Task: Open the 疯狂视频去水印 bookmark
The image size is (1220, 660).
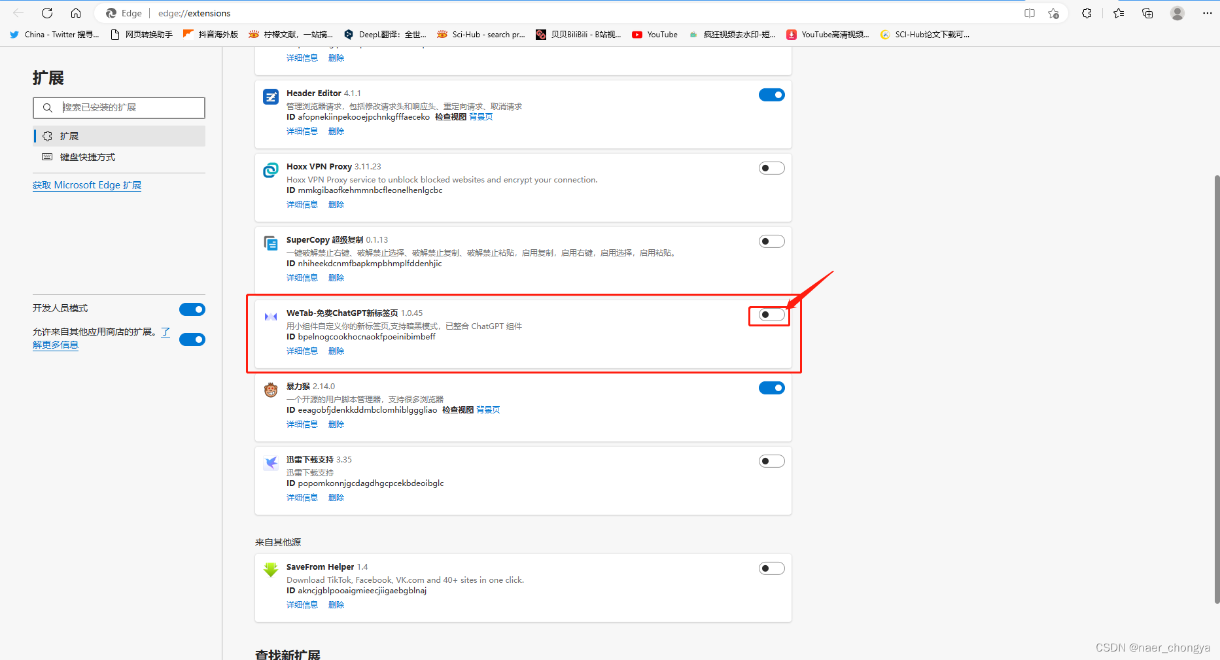Action: click(x=733, y=35)
